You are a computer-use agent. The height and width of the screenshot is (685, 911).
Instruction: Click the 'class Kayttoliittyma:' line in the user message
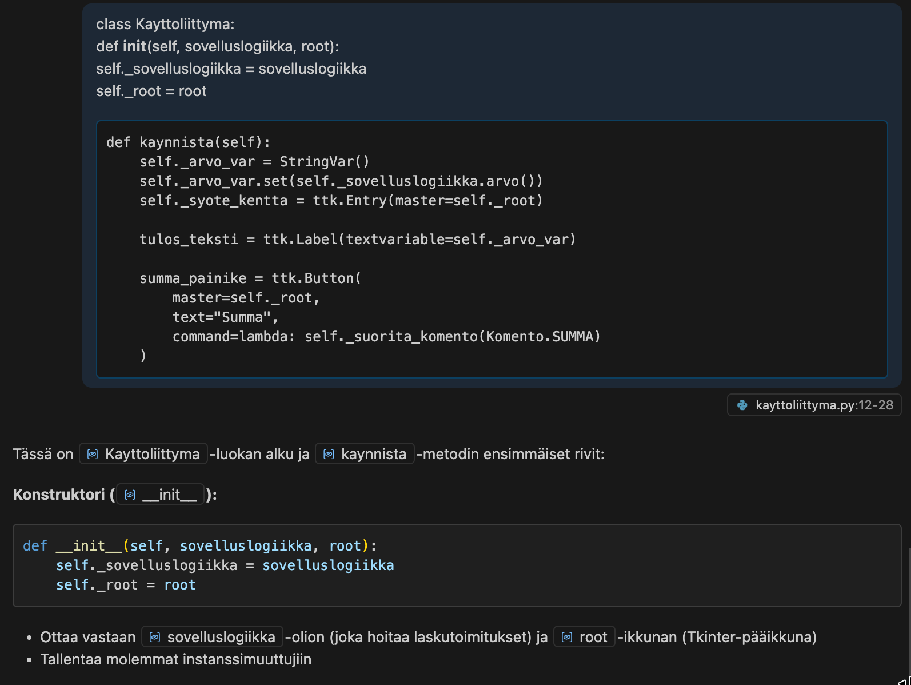tap(165, 25)
